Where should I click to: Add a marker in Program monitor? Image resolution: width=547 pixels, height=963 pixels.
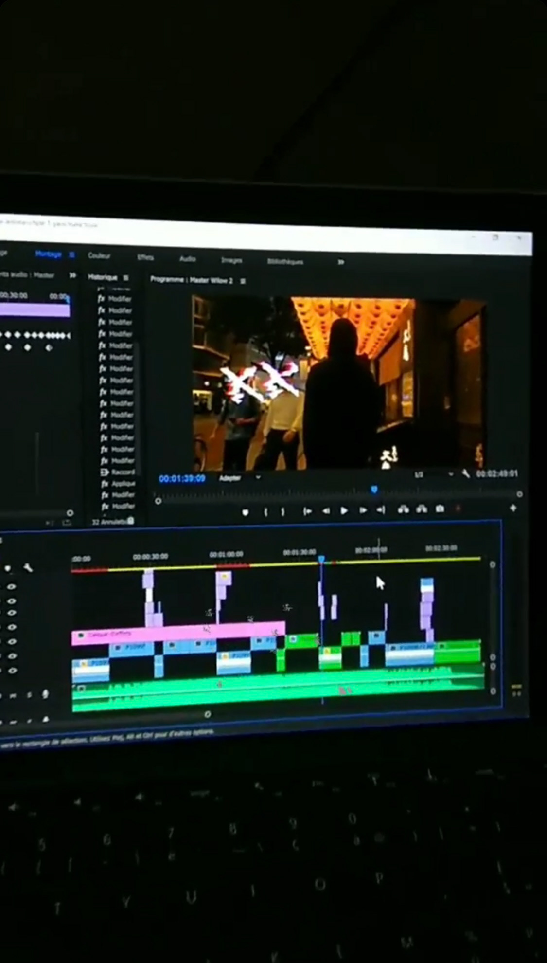245,512
